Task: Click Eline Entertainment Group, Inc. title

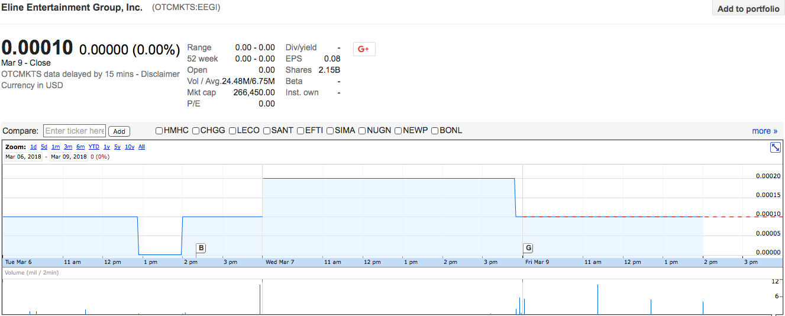Action: [x=72, y=8]
